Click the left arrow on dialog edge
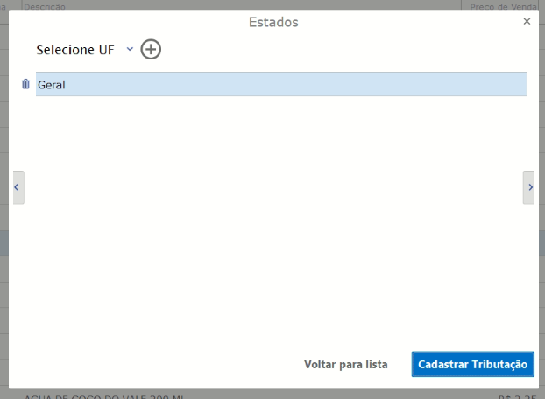 pos(18,187)
